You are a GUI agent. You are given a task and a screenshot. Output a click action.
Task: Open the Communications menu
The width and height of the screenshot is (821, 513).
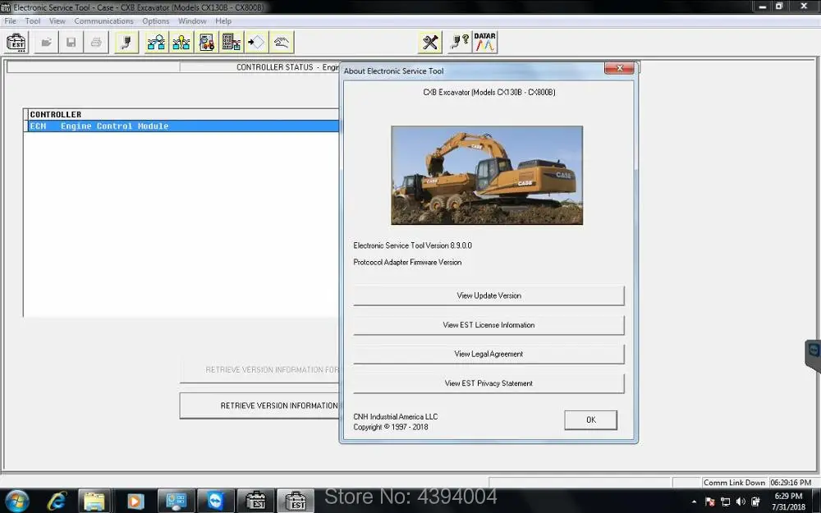point(103,21)
